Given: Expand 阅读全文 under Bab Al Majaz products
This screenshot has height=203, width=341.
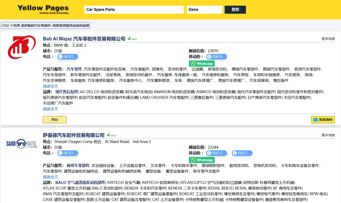Looking at the screenshot, I should 51,86.
